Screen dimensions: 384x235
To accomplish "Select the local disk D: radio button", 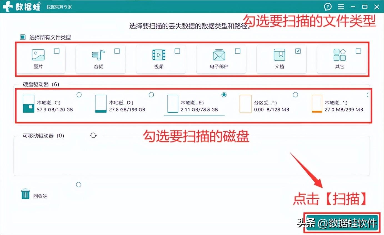I will pyautogui.click(x=151, y=95).
